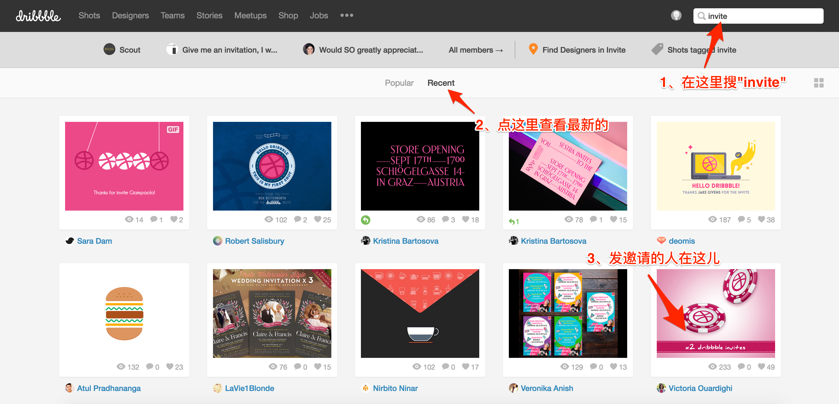
Task: Open Stories from the nav bar
Action: (x=209, y=15)
